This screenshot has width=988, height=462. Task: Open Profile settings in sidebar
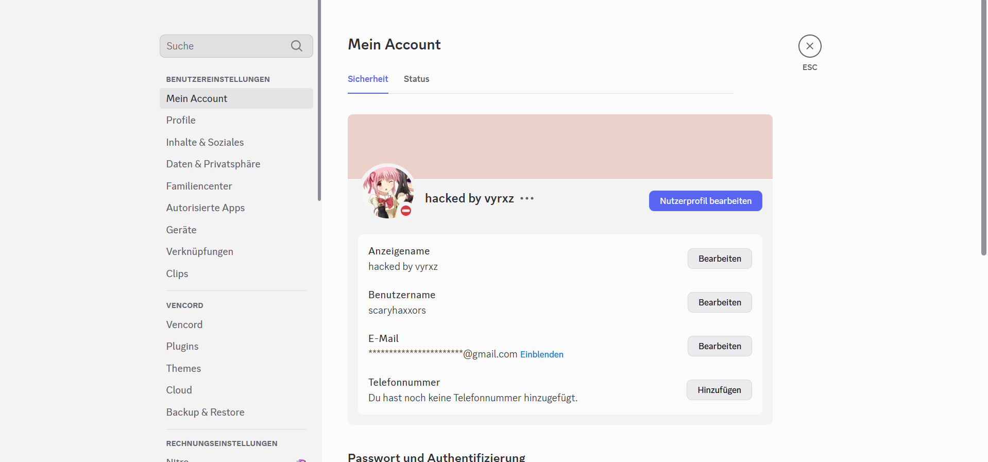(x=181, y=120)
